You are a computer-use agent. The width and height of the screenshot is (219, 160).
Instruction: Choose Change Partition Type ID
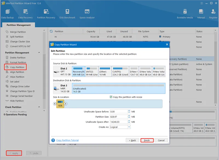(x=22, y=91)
